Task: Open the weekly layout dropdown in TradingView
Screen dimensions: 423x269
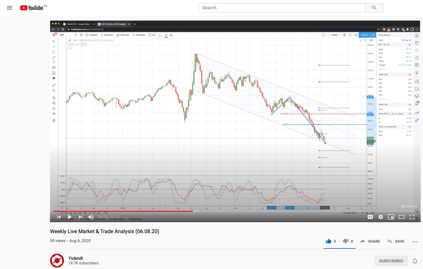Action: 334,35
